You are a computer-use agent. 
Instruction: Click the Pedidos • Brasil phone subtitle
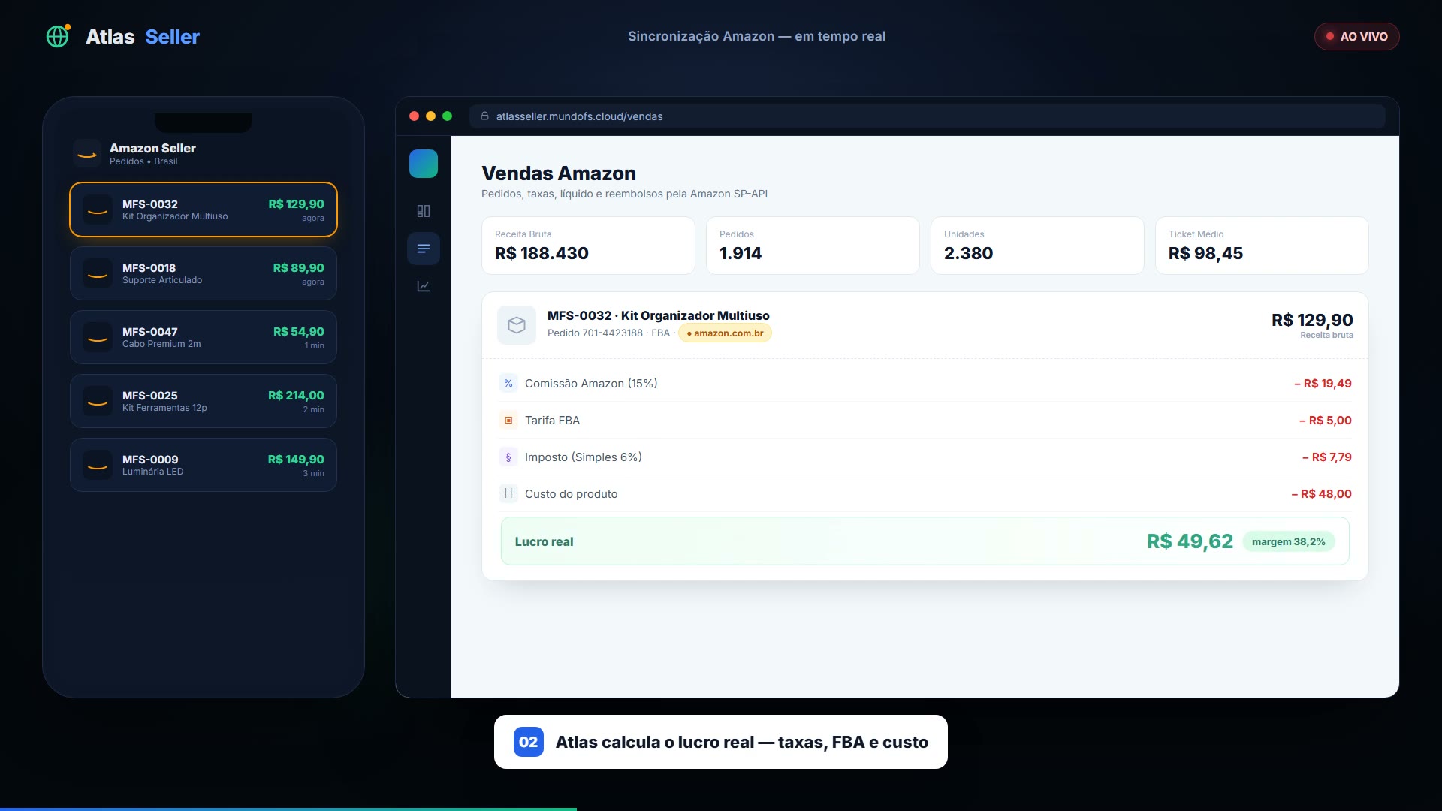pos(143,161)
